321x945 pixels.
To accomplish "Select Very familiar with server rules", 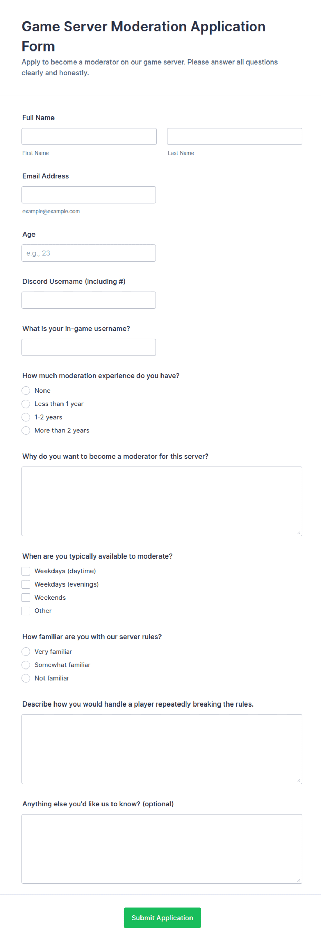I will coord(26,652).
